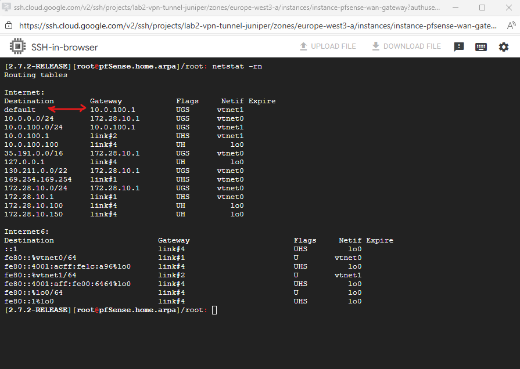Click the read aloud icon in address bar
The image size is (520, 369).
[511, 26]
